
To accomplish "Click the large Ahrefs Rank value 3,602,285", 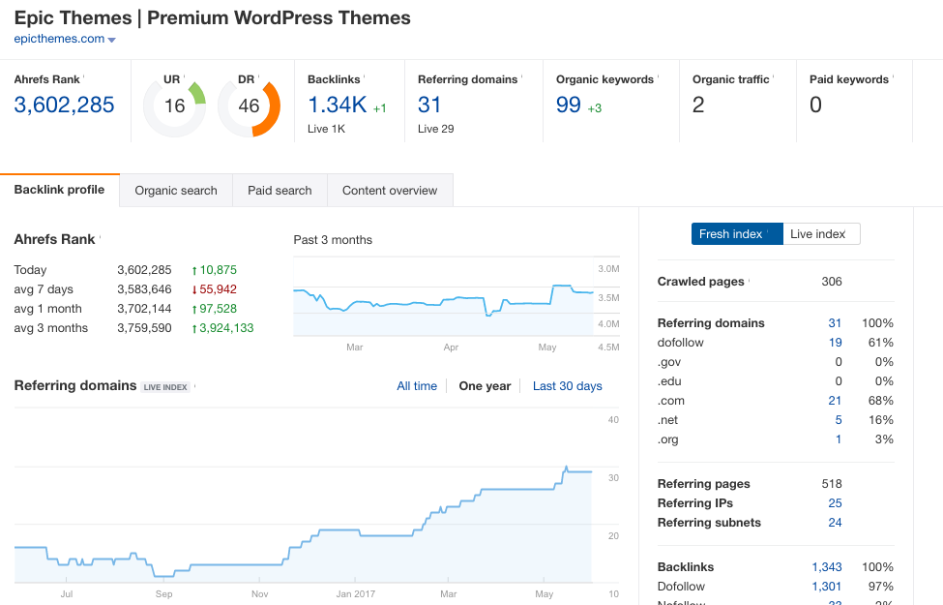I will point(64,105).
